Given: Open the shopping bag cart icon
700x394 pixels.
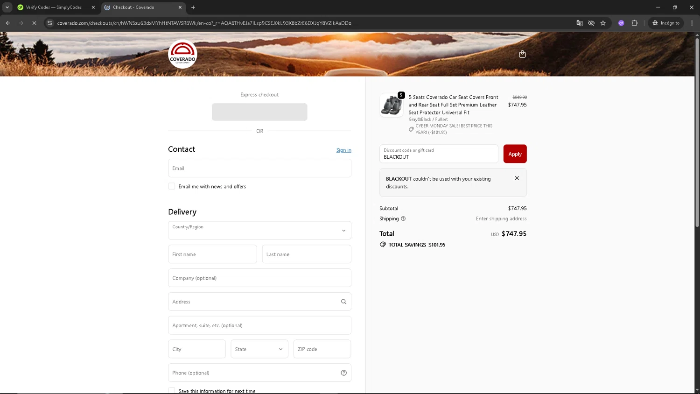Looking at the screenshot, I should 522,54.
